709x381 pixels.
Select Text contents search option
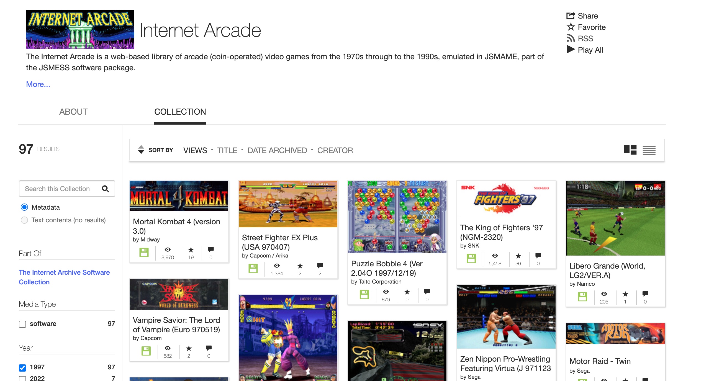tap(24, 220)
